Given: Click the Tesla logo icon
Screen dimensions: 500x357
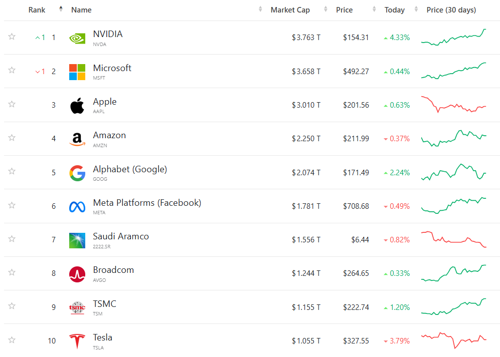Looking at the screenshot, I should click(x=77, y=341).
